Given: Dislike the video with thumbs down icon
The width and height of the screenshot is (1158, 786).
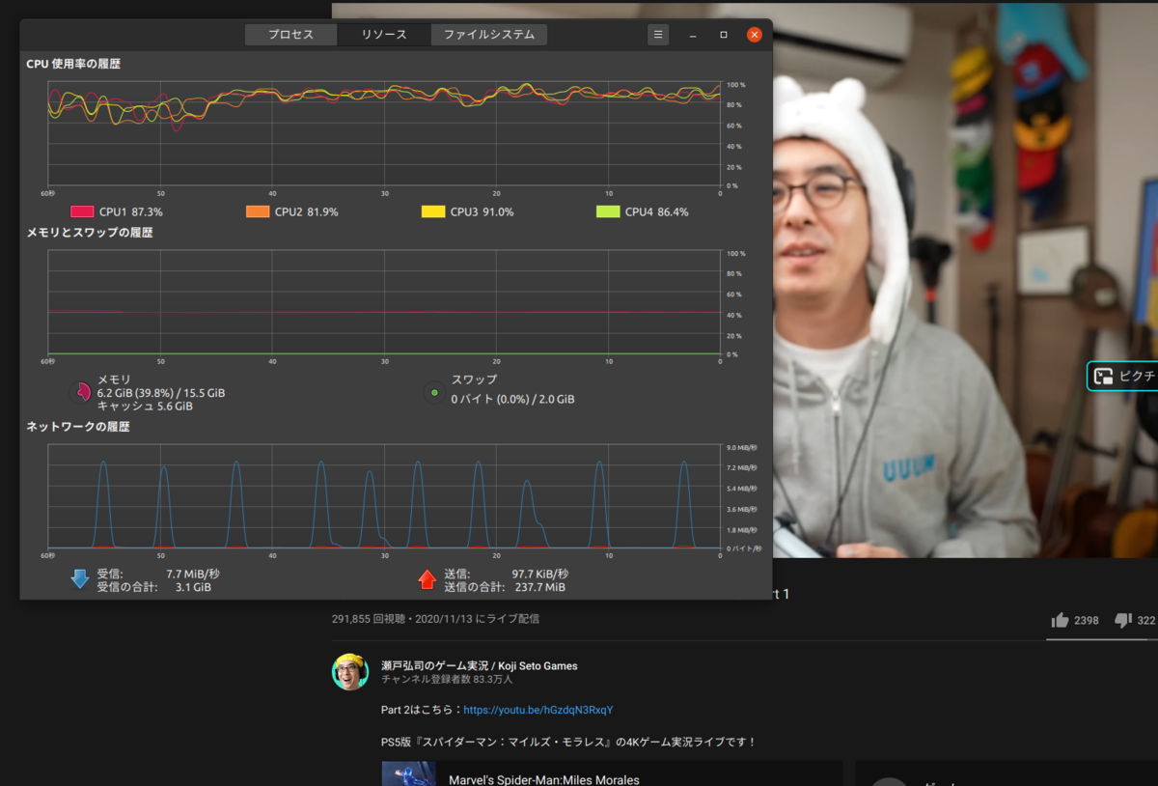Looking at the screenshot, I should point(1122,620).
